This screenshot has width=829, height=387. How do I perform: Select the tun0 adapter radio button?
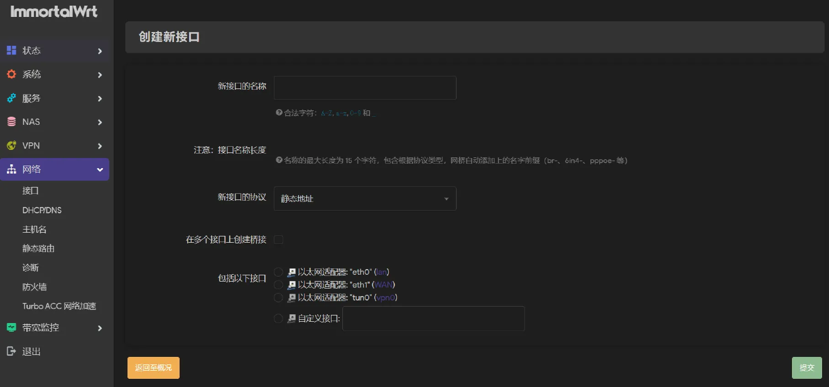click(278, 297)
